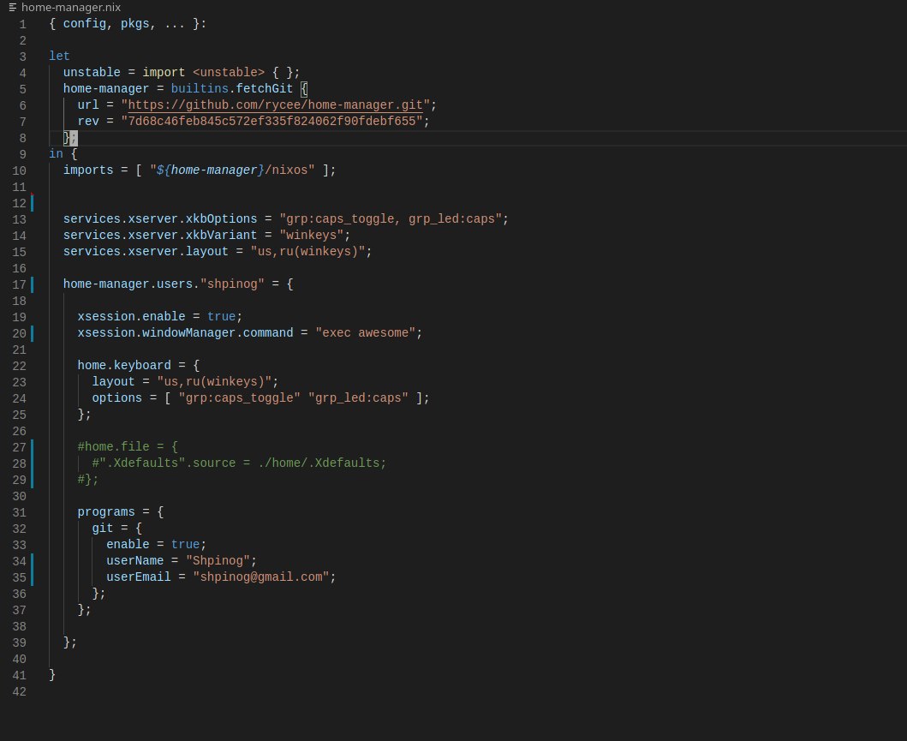Click the modified-line marker beside line 28
907x741 pixels.
[32, 463]
